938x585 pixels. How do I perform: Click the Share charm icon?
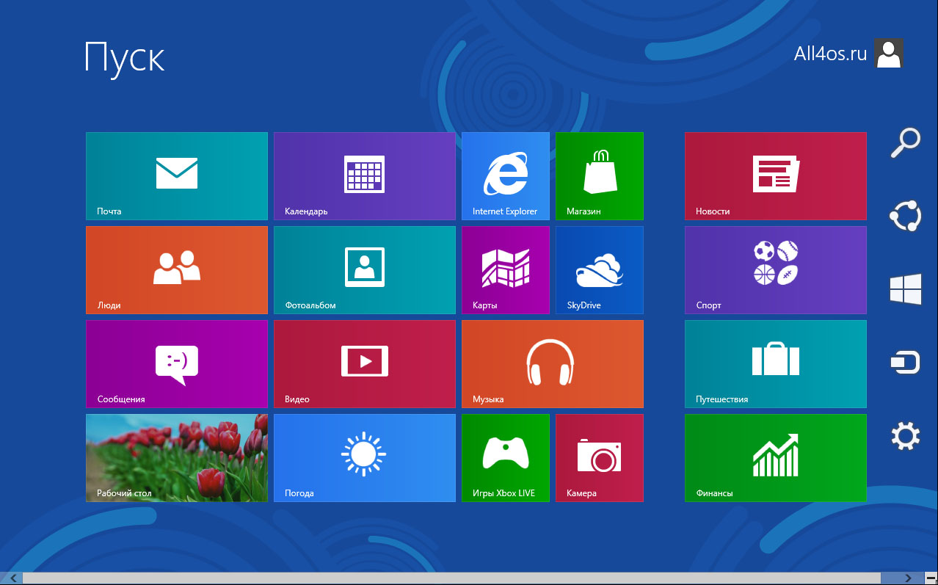[905, 217]
